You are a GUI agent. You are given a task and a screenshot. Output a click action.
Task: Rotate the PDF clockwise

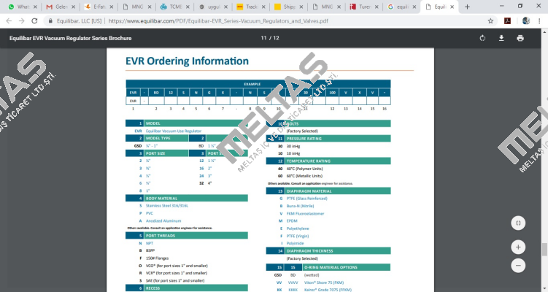[482, 38]
